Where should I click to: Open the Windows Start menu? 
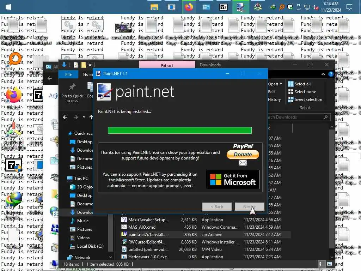click(8, 7)
